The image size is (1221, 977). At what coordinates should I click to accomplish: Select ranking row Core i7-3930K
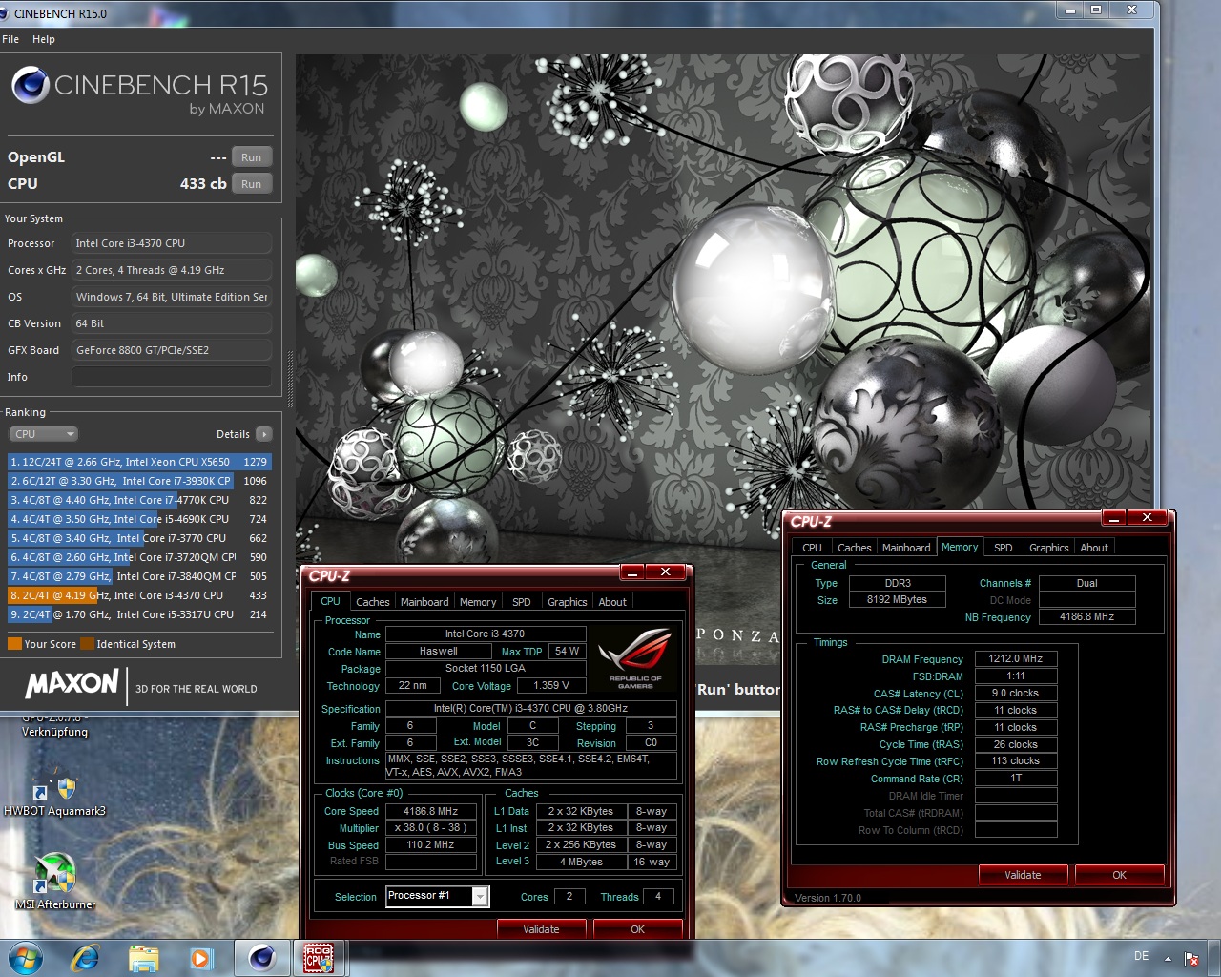139,481
